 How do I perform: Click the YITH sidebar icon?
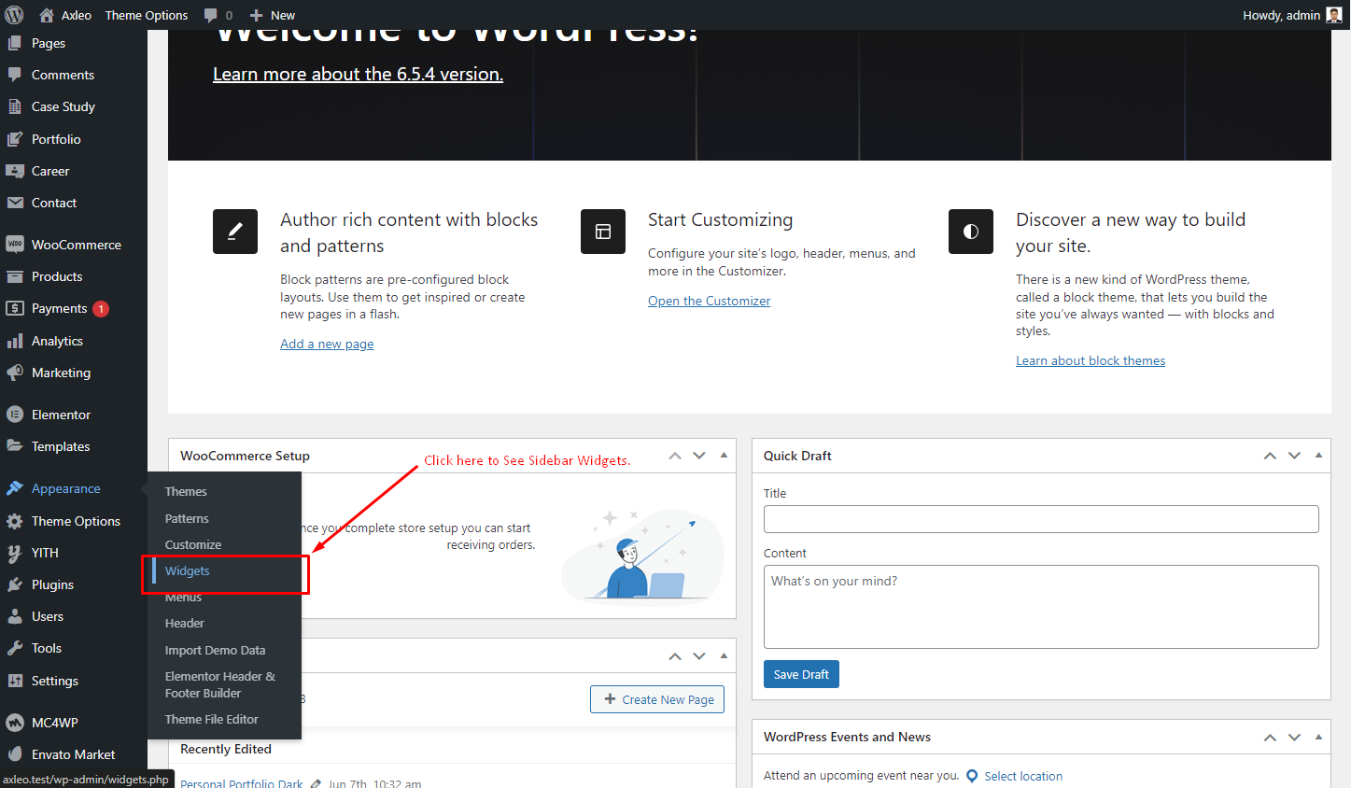(15, 553)
